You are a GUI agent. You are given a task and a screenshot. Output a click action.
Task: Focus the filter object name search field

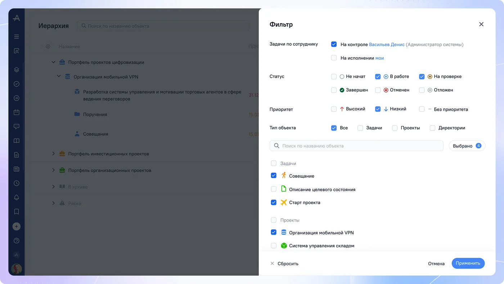356,146
